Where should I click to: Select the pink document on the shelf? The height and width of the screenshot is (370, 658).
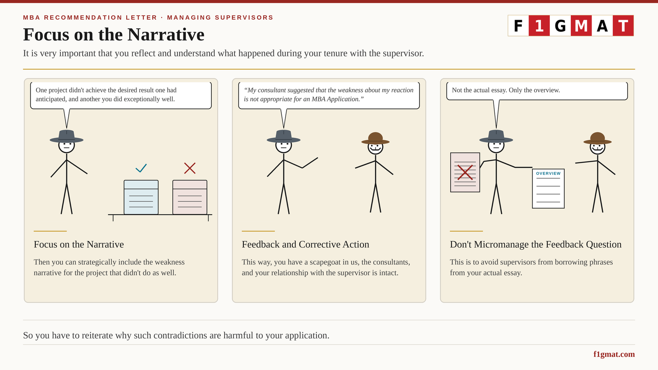click(x=190, y=197)
